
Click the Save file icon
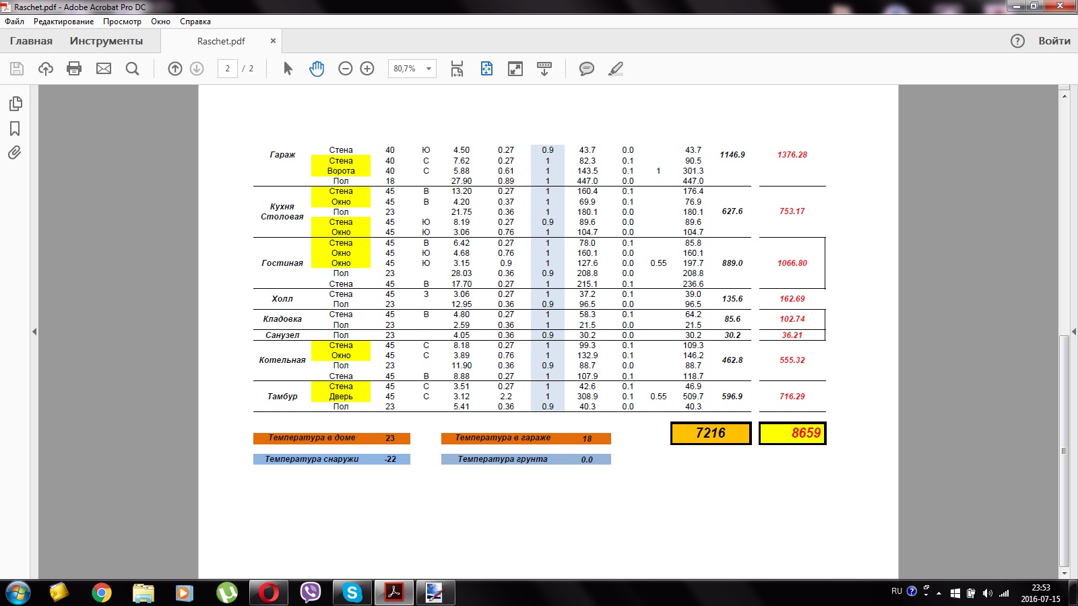click(17, 69)
